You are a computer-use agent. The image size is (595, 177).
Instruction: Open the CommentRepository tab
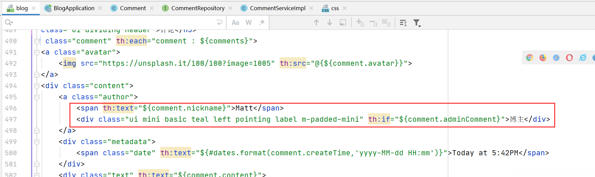click(x=198, y=8)
